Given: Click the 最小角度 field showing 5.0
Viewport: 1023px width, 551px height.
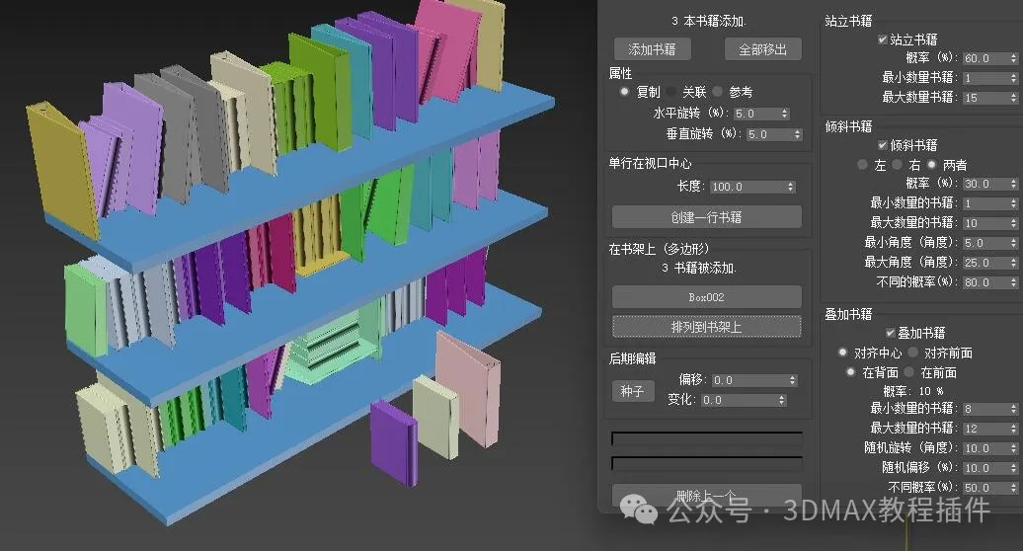Looking at the screenshot, I should tap(985, 243).
